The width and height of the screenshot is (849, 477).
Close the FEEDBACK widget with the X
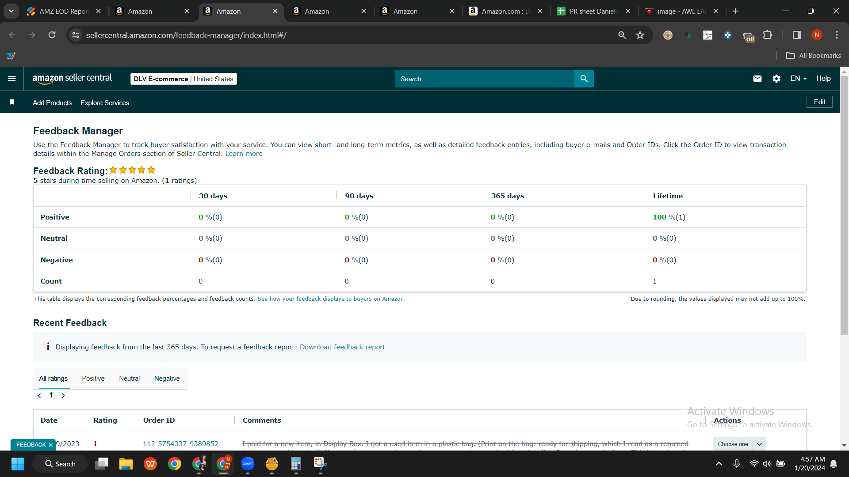[x=50, y=445]
